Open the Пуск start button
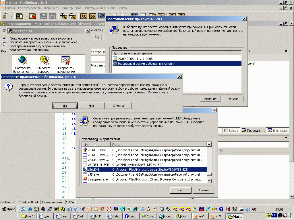294x220 pixels. (x=8, y=209)
